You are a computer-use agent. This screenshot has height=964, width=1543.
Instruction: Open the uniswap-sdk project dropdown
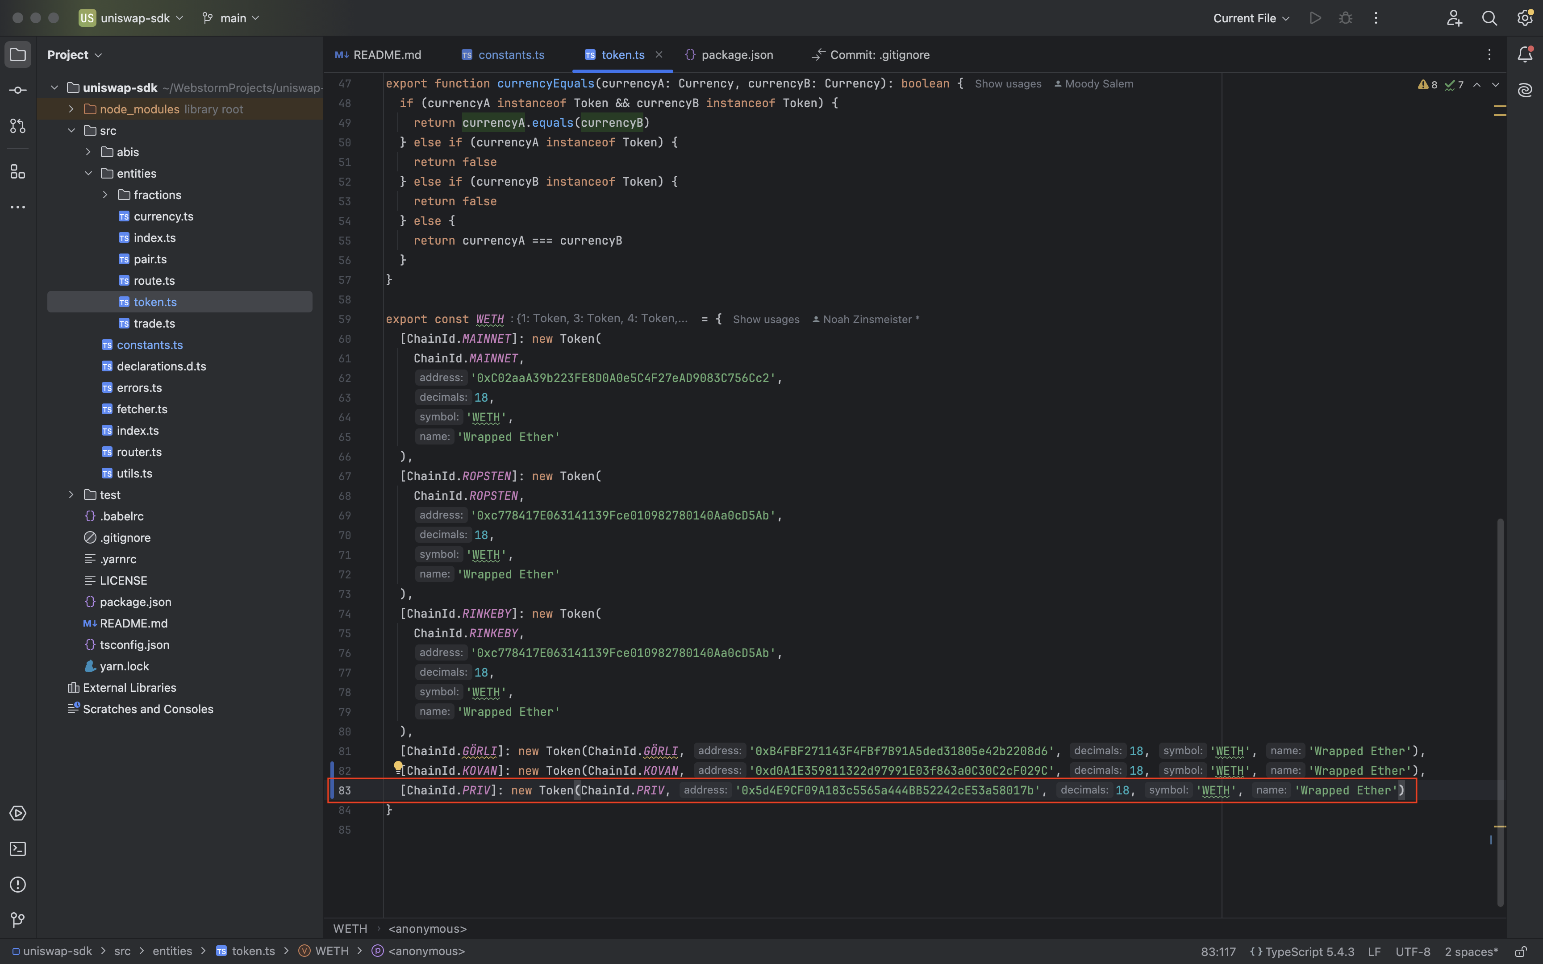click(x=131, y=18)
